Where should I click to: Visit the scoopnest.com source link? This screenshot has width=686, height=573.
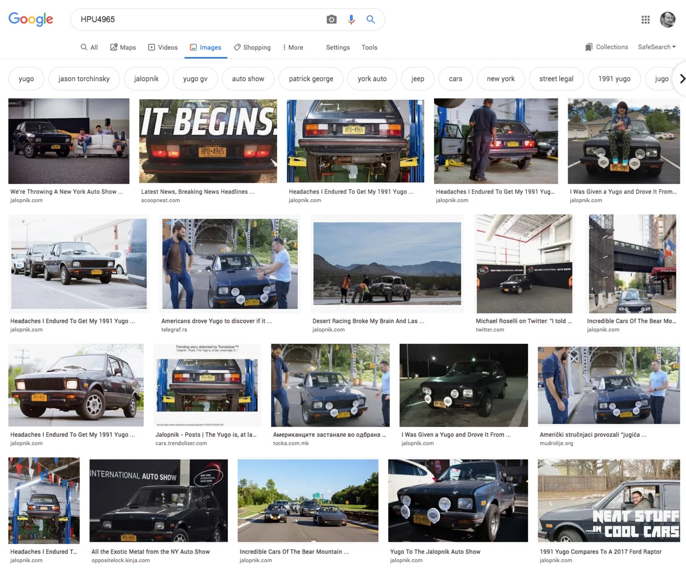point(160,200)
